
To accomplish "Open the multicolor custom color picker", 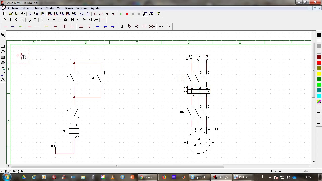I will click(x=319, y=102).
